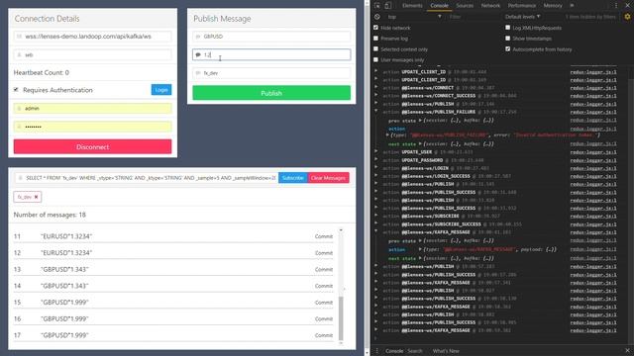
Task: Show more DevTools tabs with the chevron icon
Action: [572, 6]
